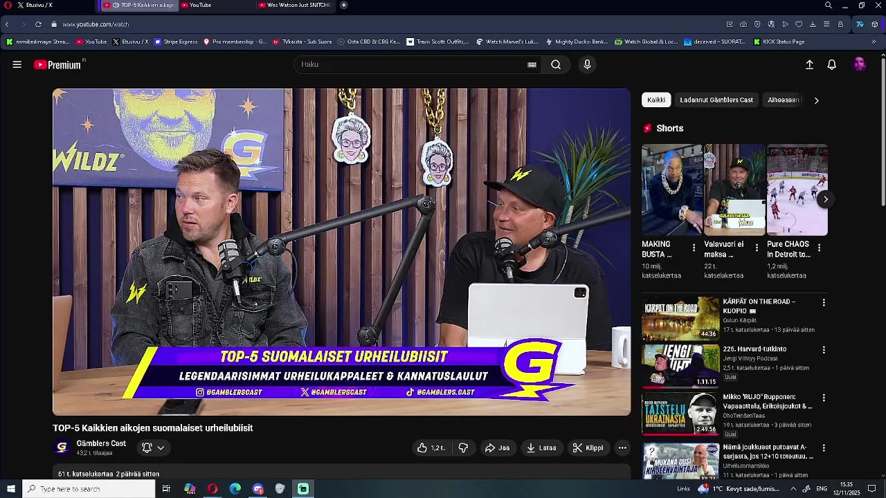Select the Ladannut Gämblers Cast chip

click(x=716, y=100)
